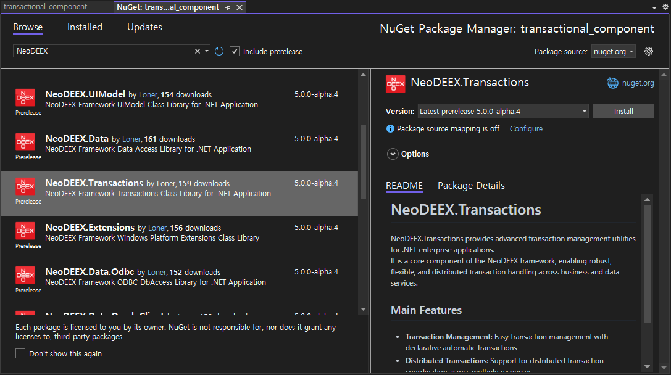Click the pin icon on NuGet tab
This screenshot has height=375, width=671.
click(x=228, y=7)
